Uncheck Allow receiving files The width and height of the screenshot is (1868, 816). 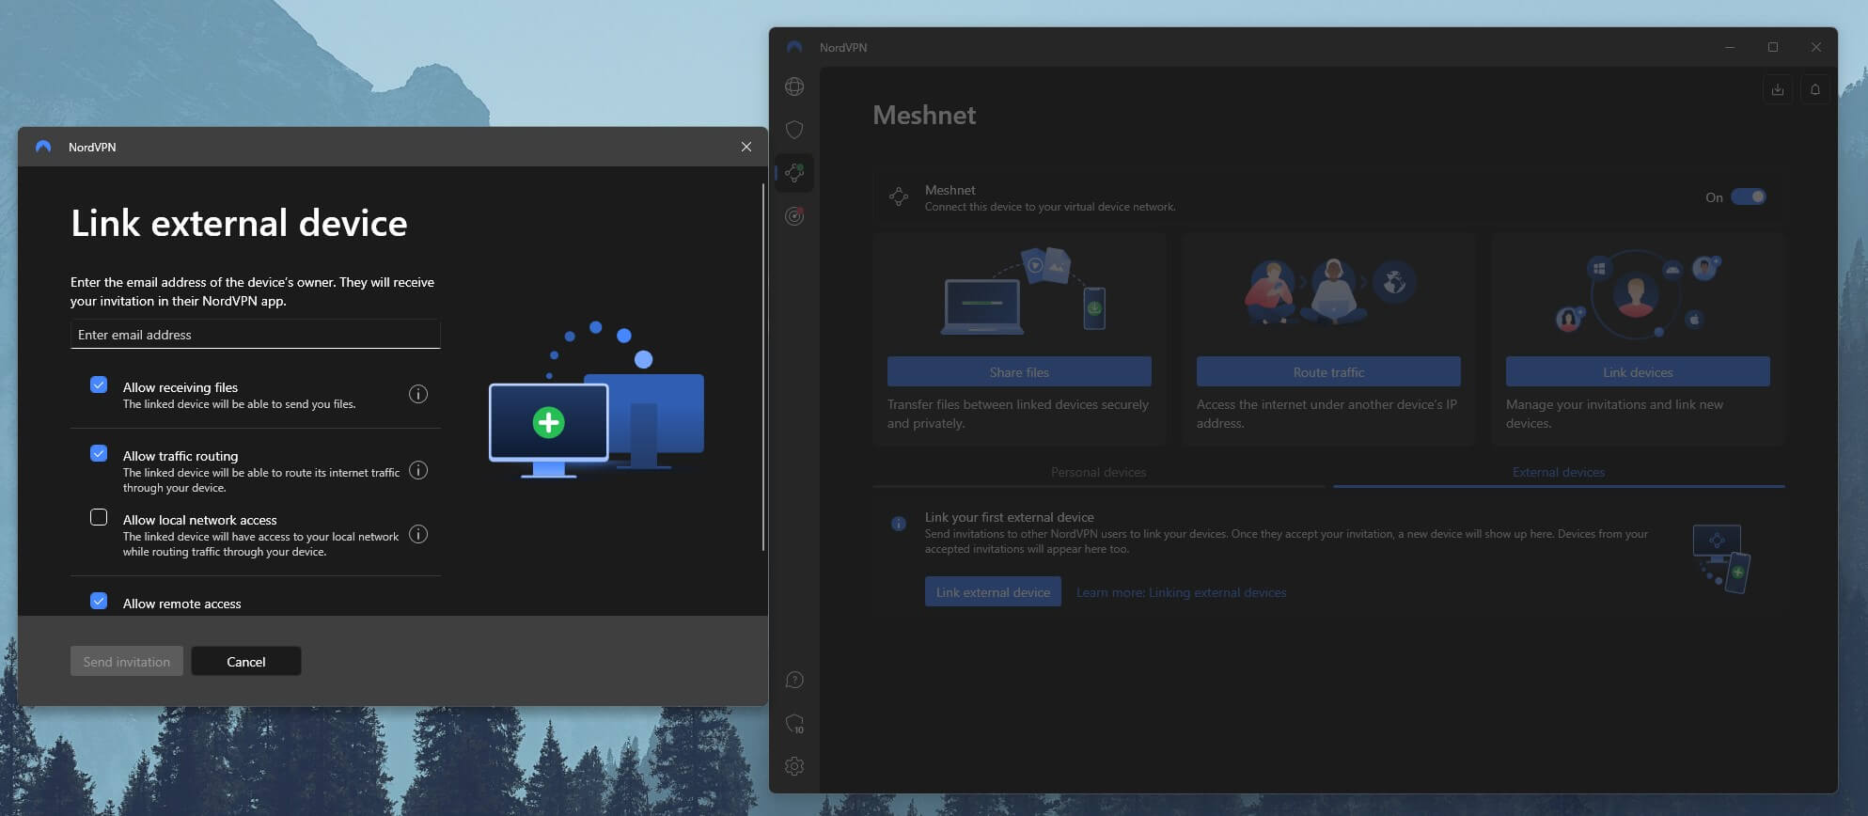click(99, 384)
